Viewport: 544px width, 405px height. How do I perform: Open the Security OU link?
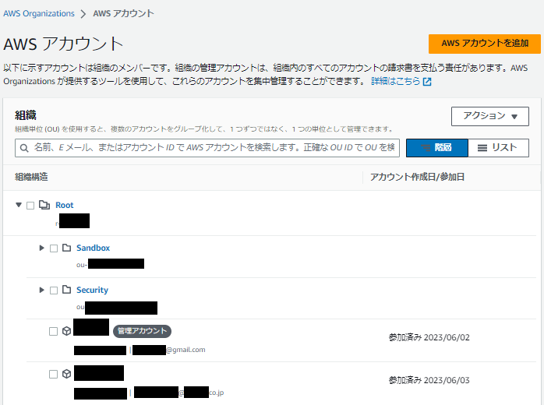[x=92, y=290]
